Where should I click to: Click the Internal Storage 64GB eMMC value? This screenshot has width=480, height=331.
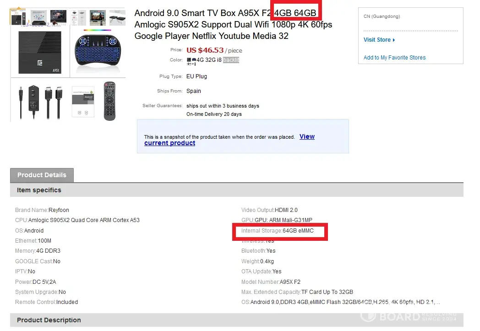298,231
